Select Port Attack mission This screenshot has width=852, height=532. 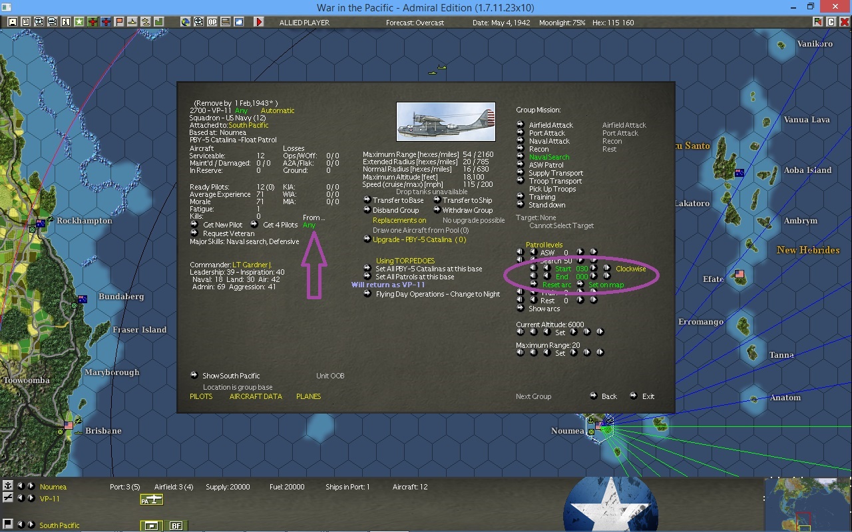[x=546, y=133]
